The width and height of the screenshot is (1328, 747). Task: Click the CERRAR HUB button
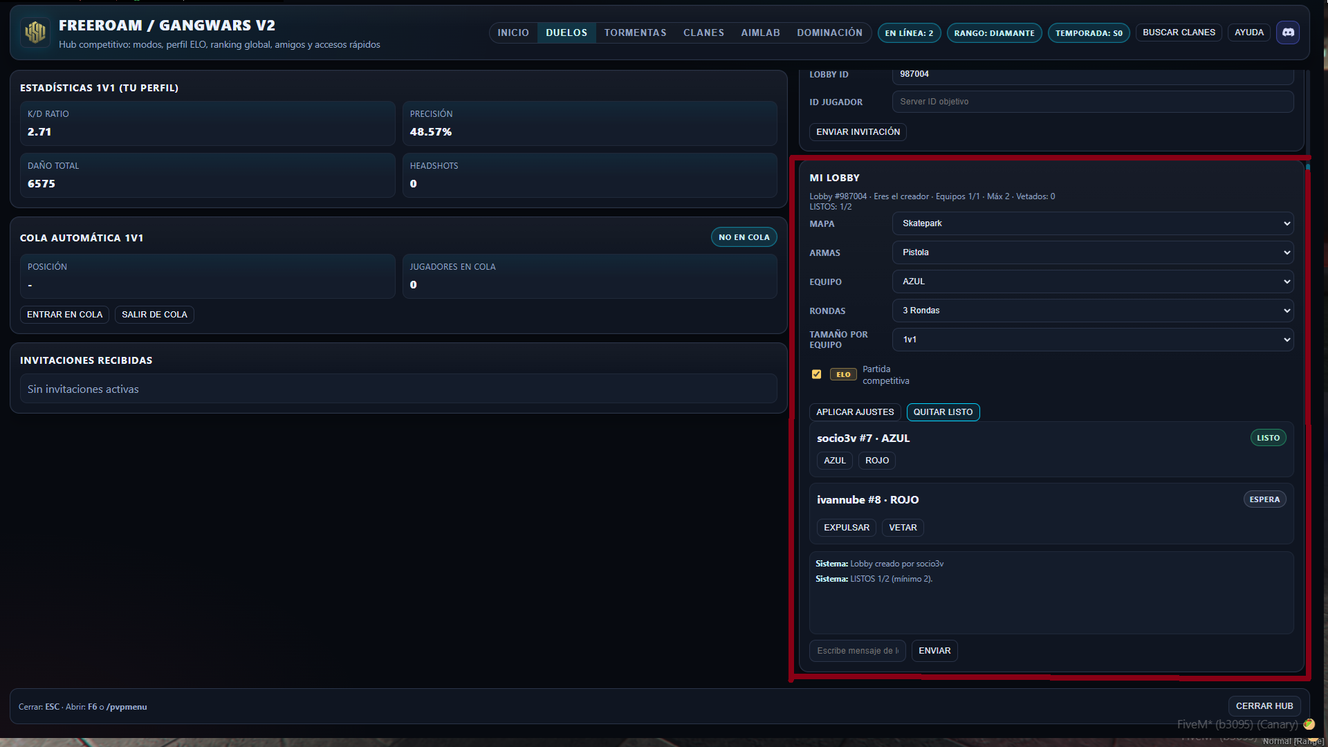[x=1264, y=706]
